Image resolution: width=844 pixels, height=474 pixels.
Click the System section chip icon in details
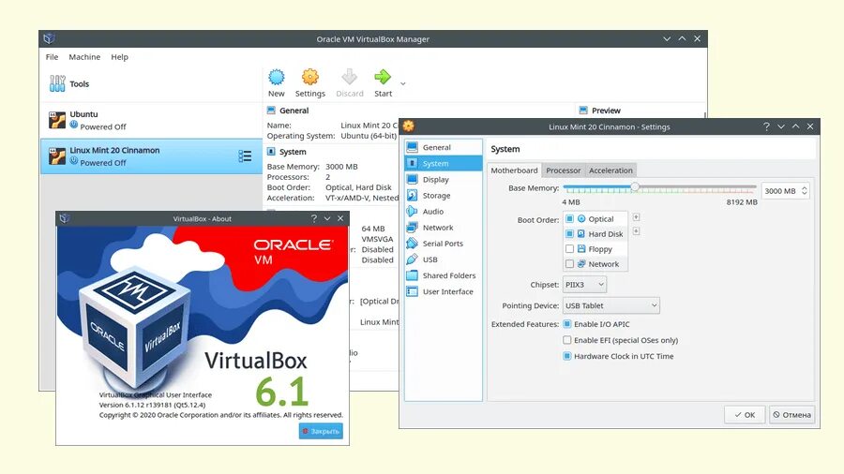(x=271, y=152)
